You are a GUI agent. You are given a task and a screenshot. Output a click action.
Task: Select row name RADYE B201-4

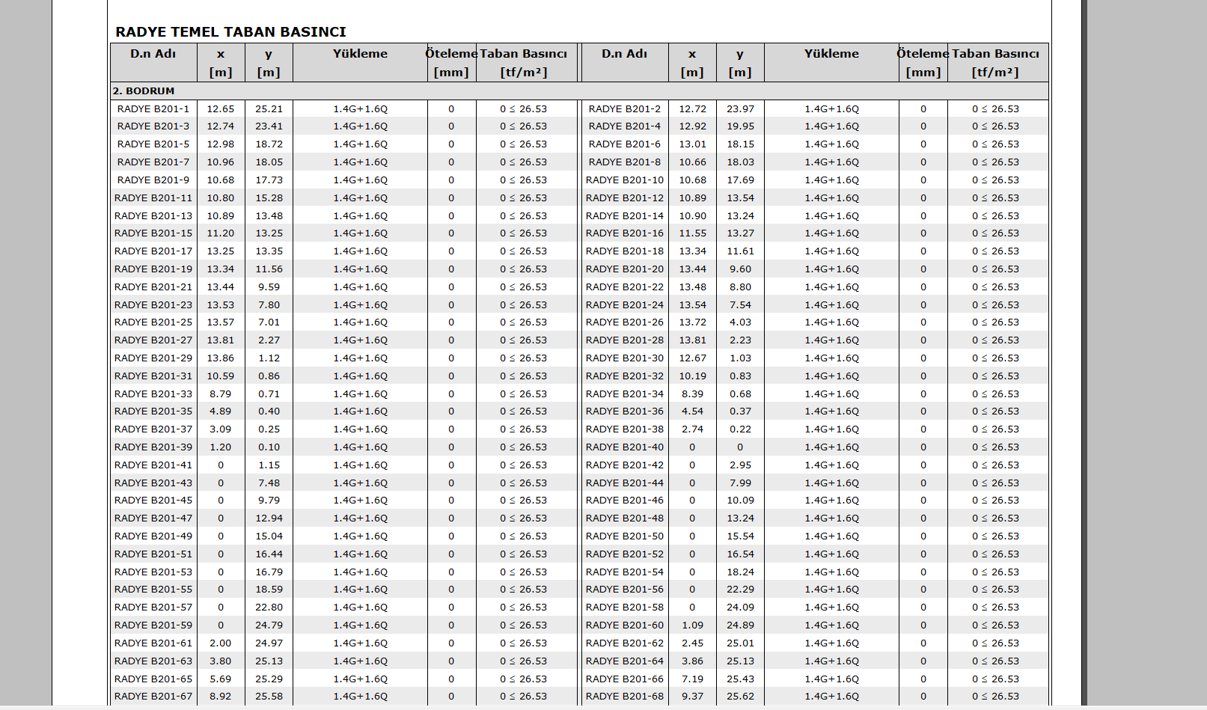point(625,126)
